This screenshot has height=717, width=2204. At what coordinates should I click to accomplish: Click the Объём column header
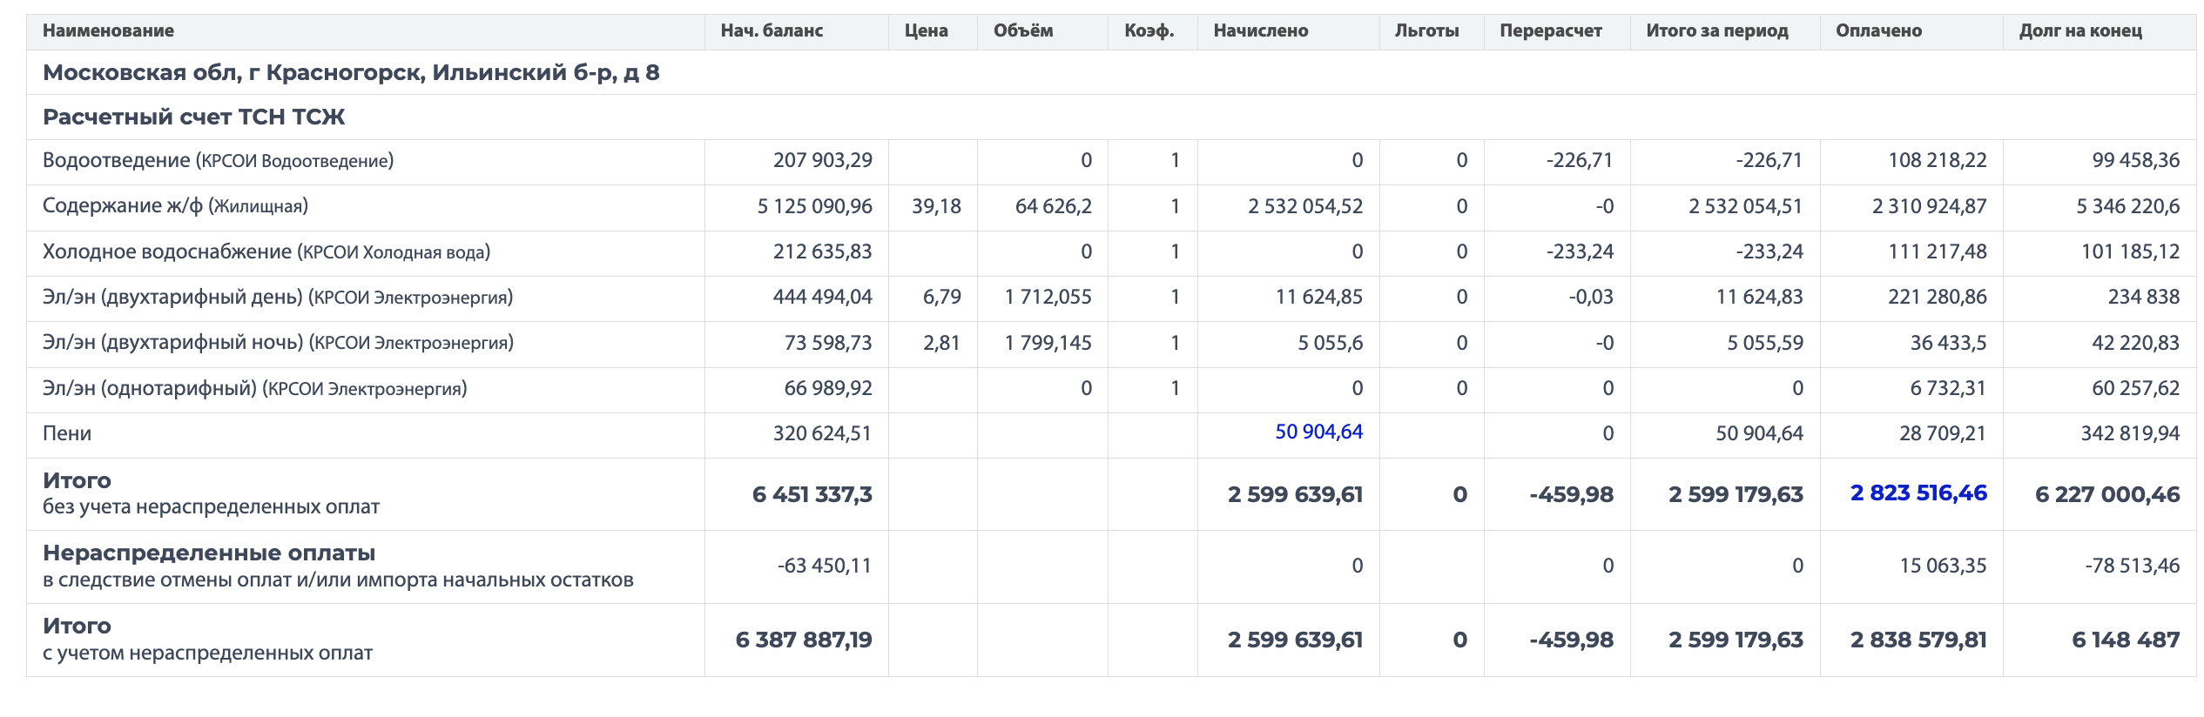[x=1022, y=30]
